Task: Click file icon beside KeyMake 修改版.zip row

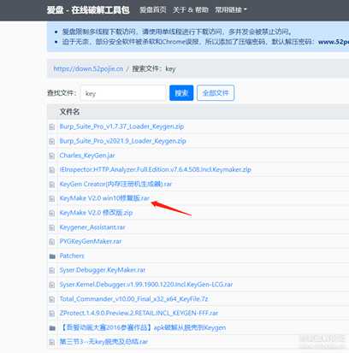Action: click(52, 213)
